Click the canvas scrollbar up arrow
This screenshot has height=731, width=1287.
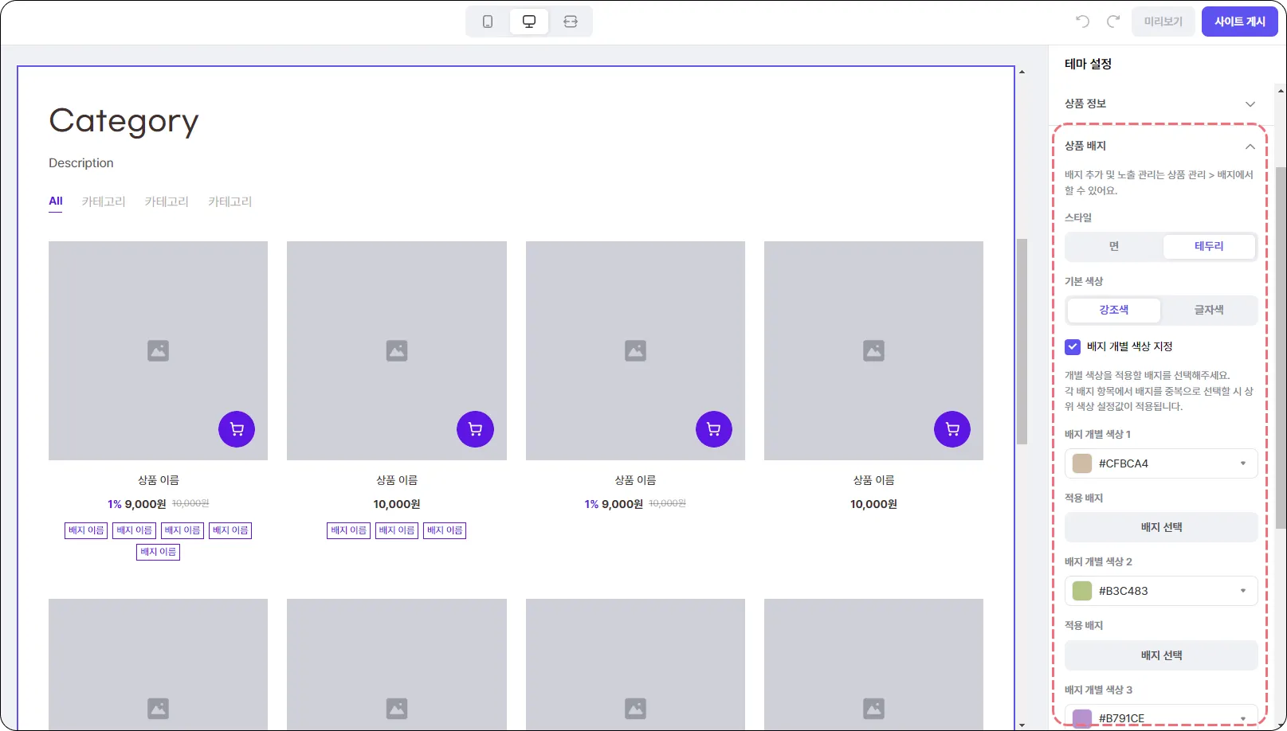1022,72
